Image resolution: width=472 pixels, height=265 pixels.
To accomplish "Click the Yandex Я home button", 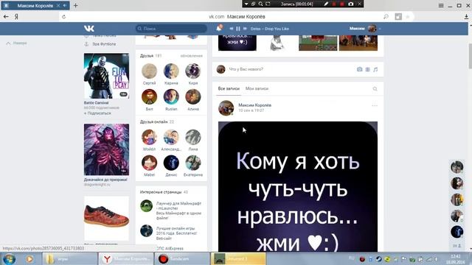I will click(x=16, y=17).
